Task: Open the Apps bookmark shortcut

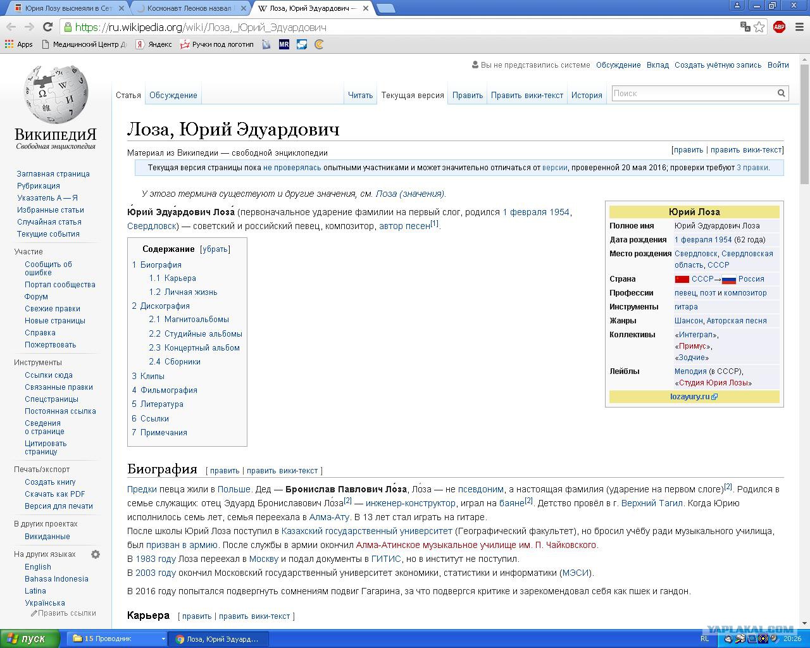Action: (x=19, y=44)
